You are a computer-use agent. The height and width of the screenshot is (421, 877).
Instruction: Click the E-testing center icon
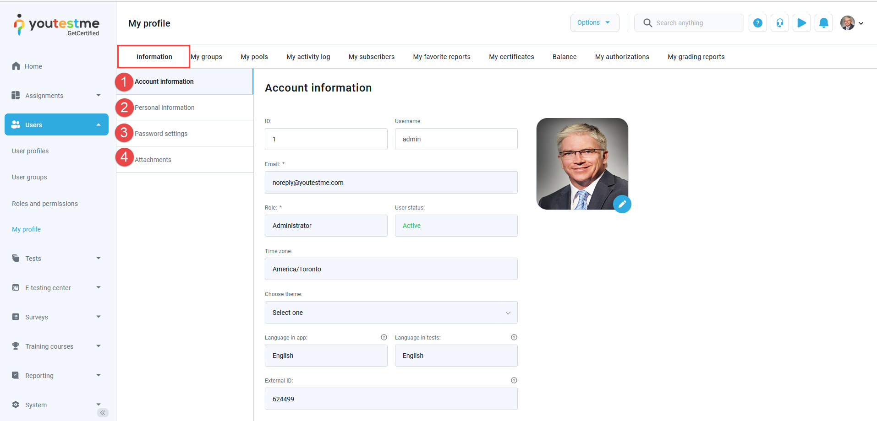pos(16,287)
